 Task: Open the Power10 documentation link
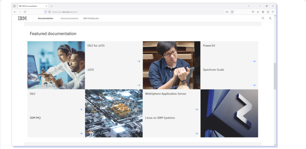pos(209,46)
